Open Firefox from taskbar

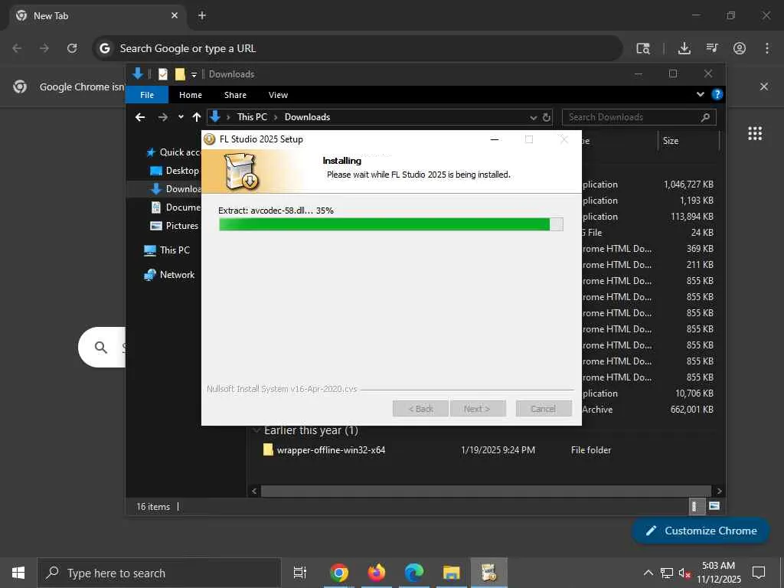pos(376,573)
